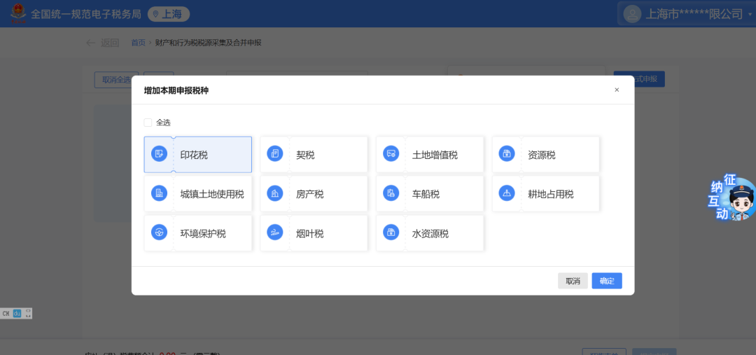This screenshot has height=355, width=756.
Task: Click the 契税 tax icon
Action: point(275,155)
